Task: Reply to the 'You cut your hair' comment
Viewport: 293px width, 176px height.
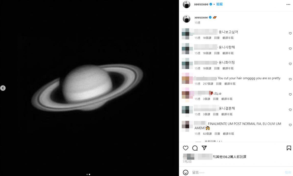Action: pos(219,84)
